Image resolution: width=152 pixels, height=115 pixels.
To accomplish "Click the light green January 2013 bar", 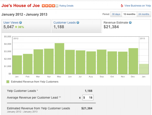I will [x=144, y=69].
